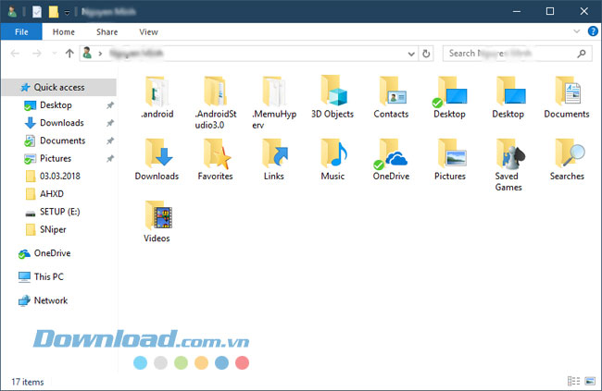The width and height of the screenshot is (602, 391).
Task: Open the .MemuHyperv folder
Action: [274, 103]
